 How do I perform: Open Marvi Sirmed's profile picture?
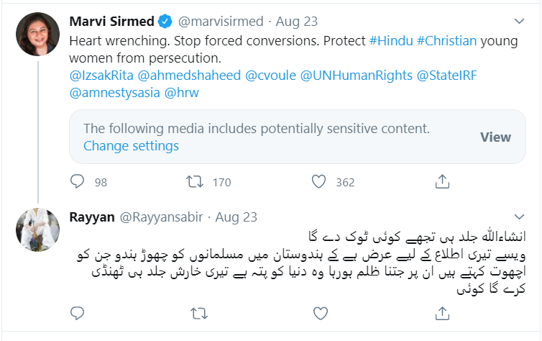coord(37,34)
